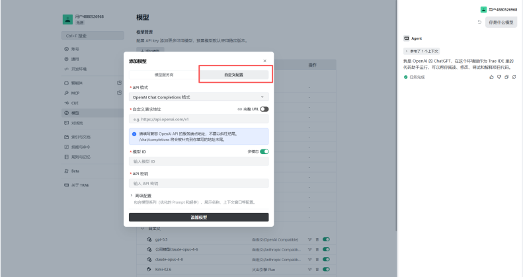Click the undo arrow beside 你是什么模型

pos(479,22)
